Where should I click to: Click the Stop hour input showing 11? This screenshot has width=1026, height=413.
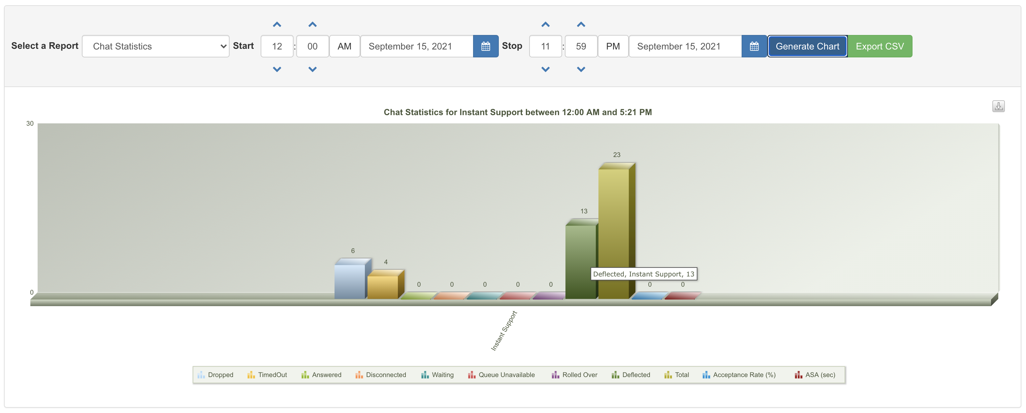545,46
